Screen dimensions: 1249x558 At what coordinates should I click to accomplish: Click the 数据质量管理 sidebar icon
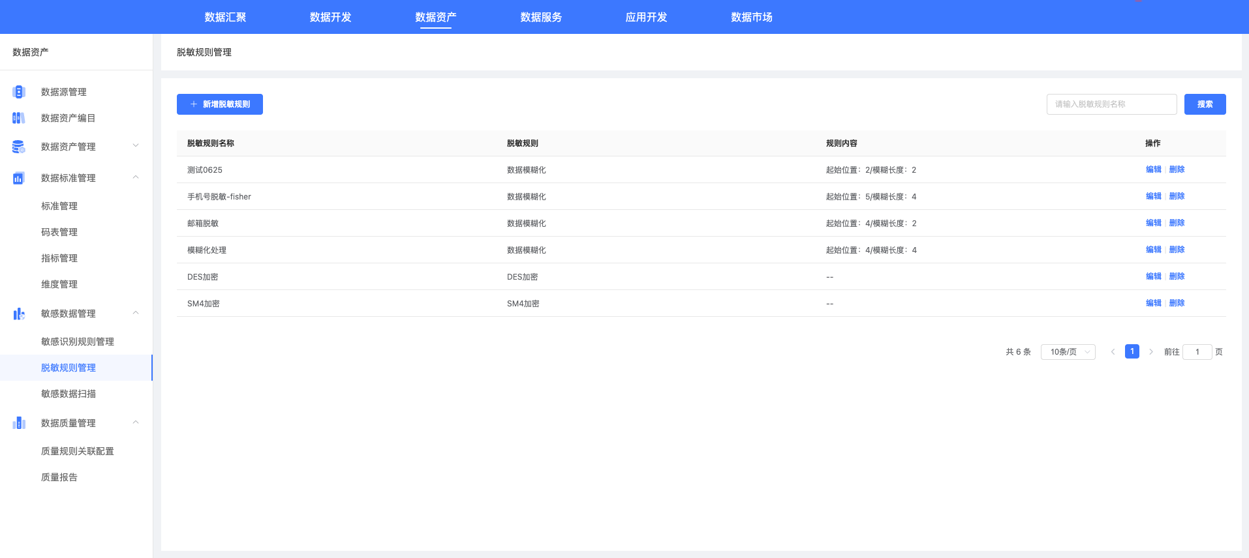pyautogui.click(x=19, y=423)
